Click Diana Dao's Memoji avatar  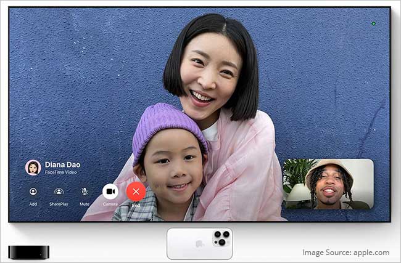point(33,168)
